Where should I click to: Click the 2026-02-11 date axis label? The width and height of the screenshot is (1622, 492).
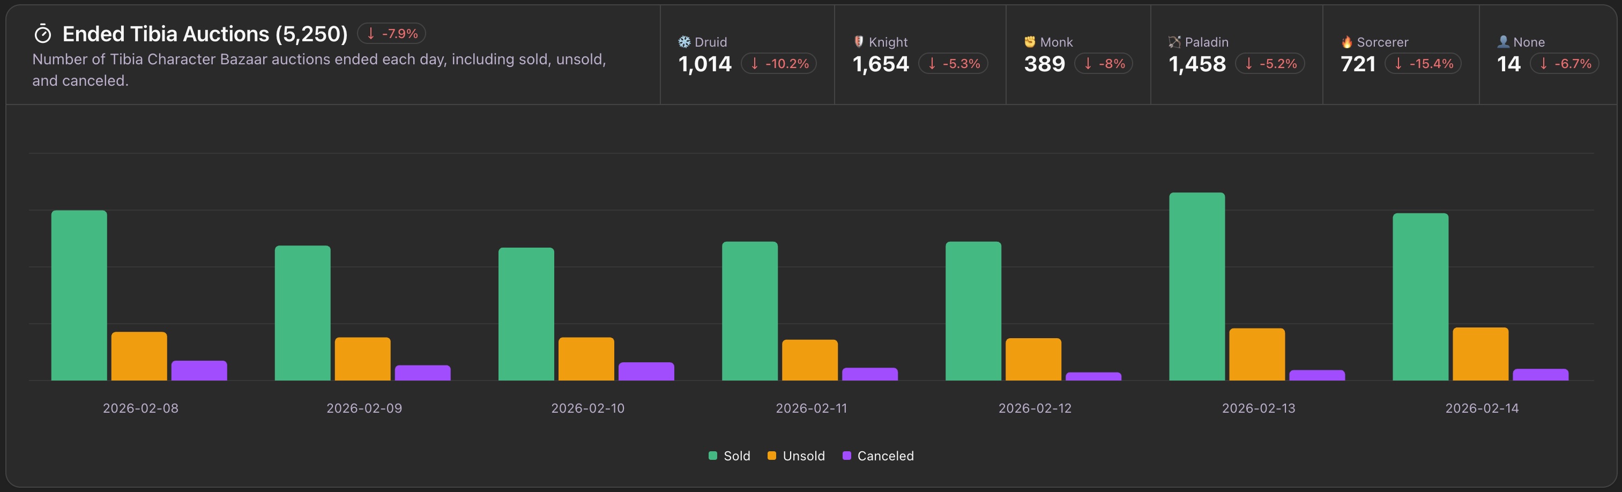coord(812,408)
